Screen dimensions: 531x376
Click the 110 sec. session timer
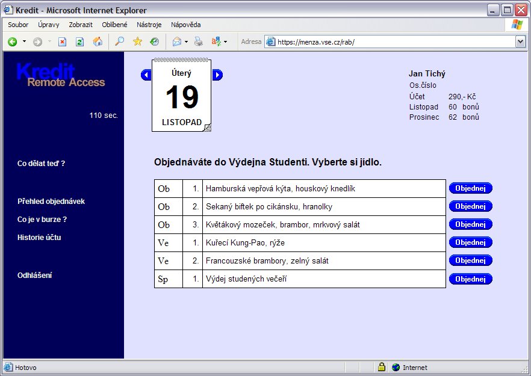pos(104,116)
